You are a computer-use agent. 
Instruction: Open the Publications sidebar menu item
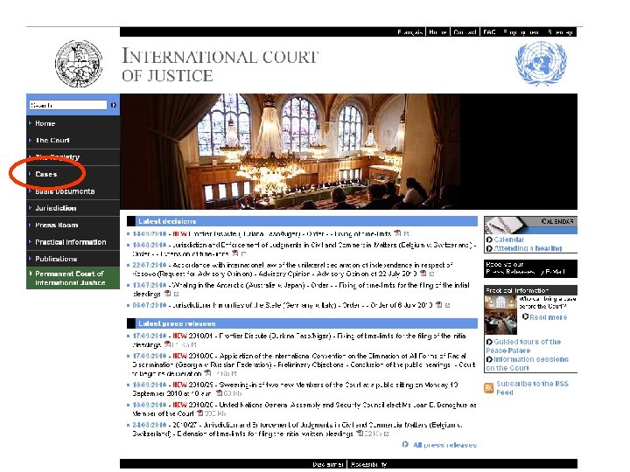pos(73,259)
